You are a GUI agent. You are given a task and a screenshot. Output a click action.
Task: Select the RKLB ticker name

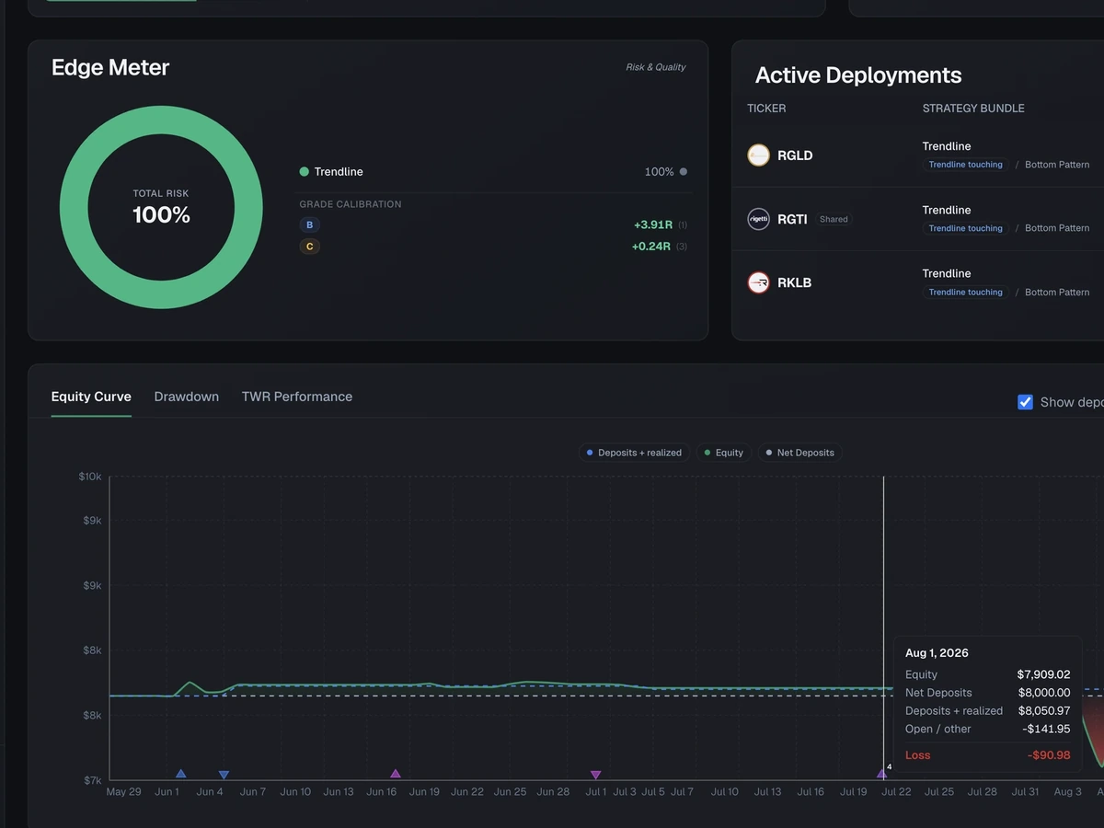(x=795, y=282)
